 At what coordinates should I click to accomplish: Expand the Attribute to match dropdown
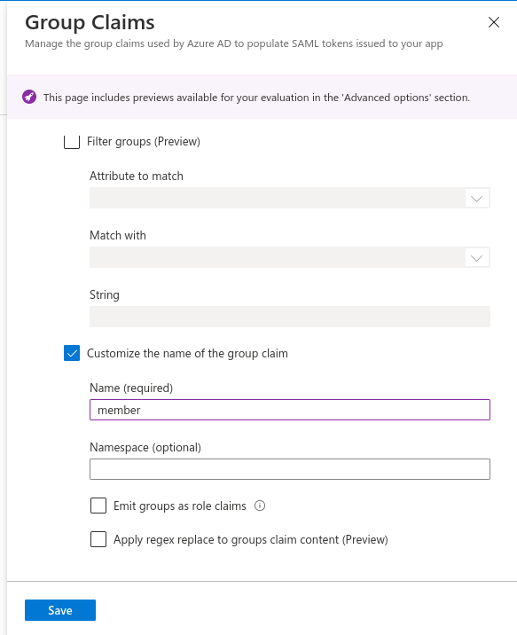(x=290, y=198)
